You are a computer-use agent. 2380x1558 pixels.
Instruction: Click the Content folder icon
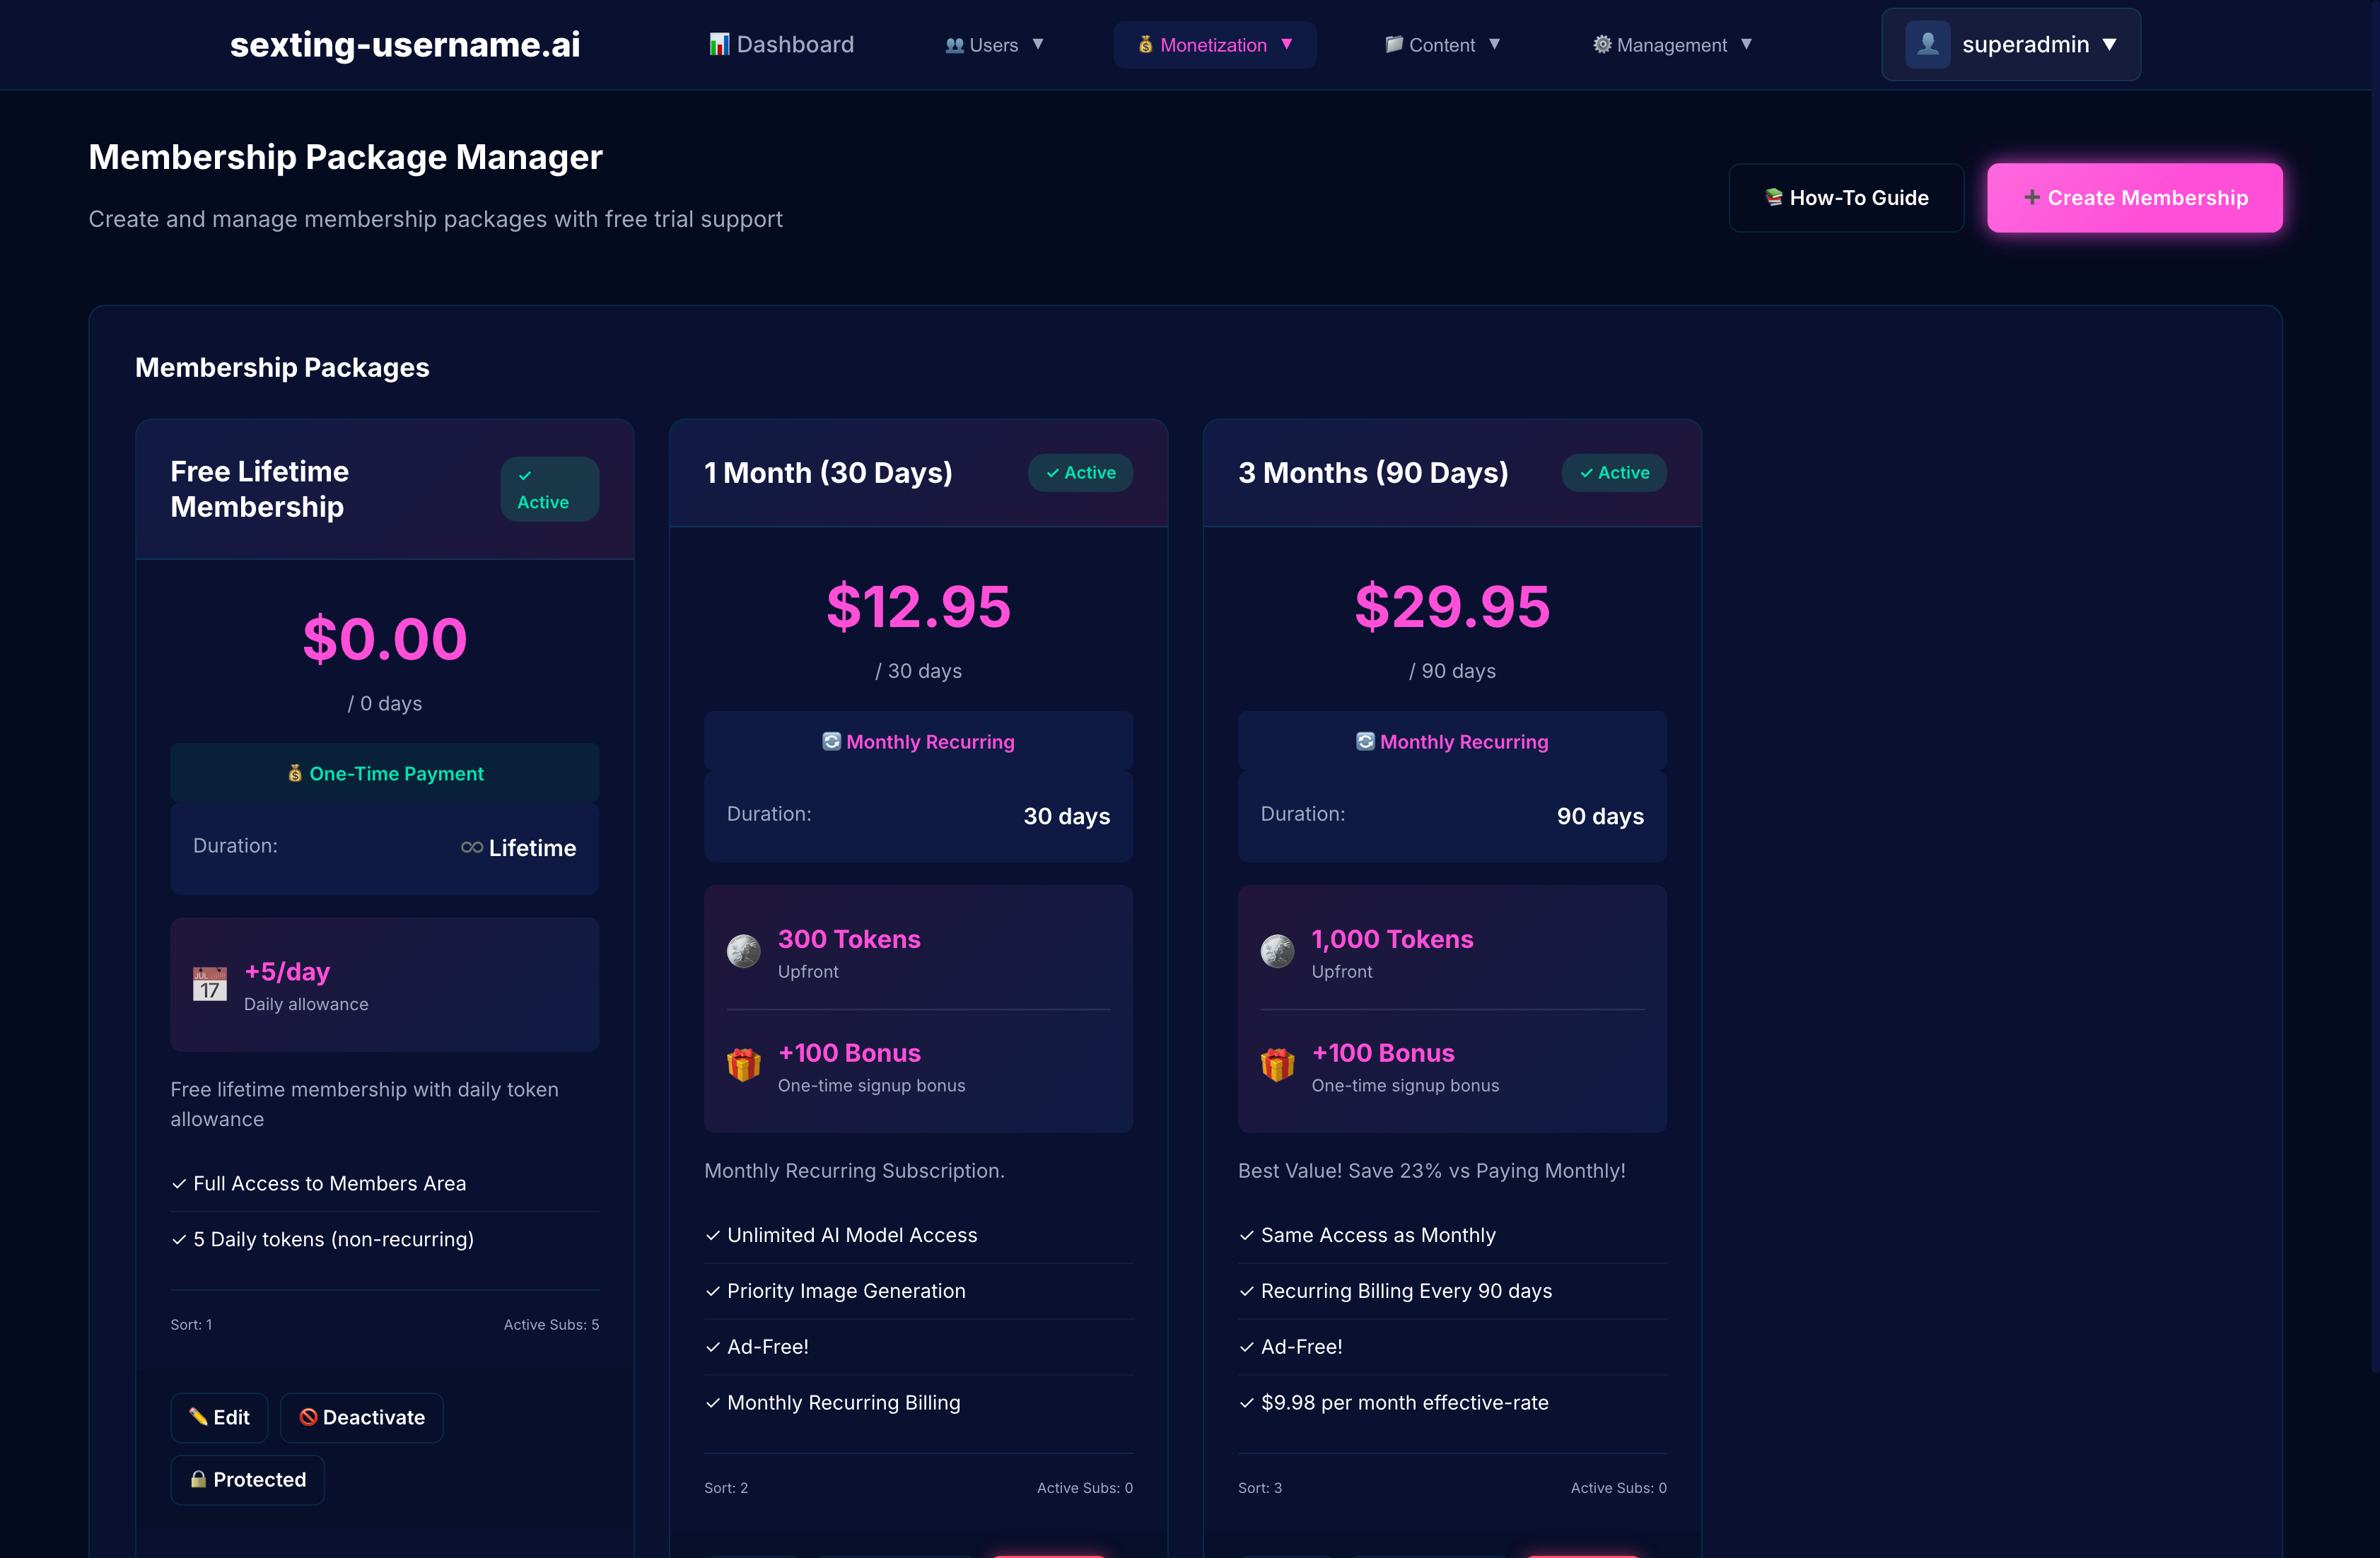pyautogui.click(x=1394, y=44)
